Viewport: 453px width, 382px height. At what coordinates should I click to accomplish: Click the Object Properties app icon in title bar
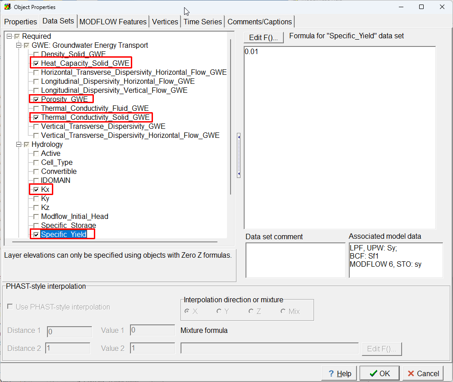(x=8, y=7)
